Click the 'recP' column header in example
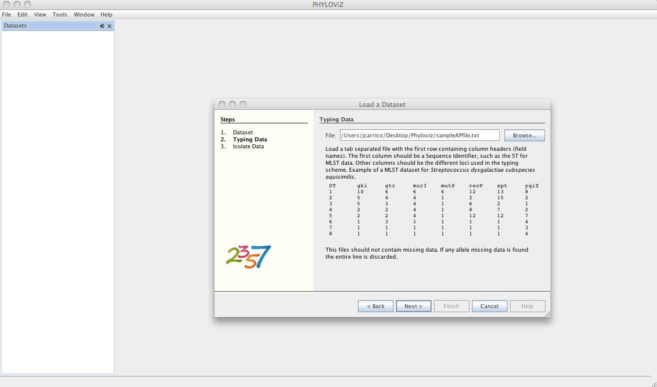Image resolution: width=657 pixels, height=387 pixels. [x=475, y=186]
